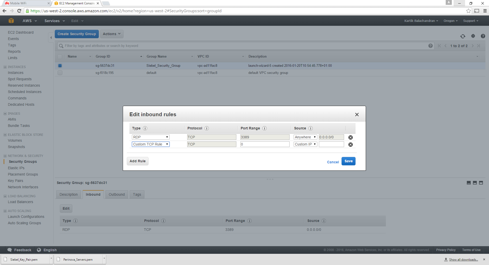Open the Chrome menu hamburger icon

(x=485, y=11)
